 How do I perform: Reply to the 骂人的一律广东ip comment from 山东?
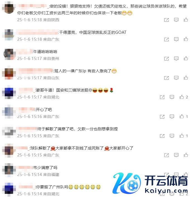(x=176, y=78)
